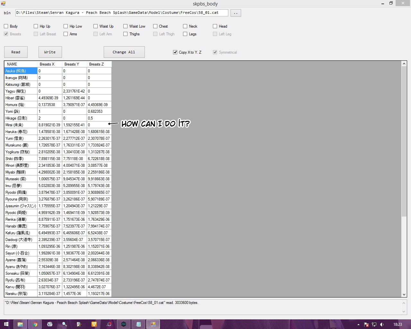Open the network tray icon
The height and width of the screenshot is (329, 411).
click(x=374, y=325)
